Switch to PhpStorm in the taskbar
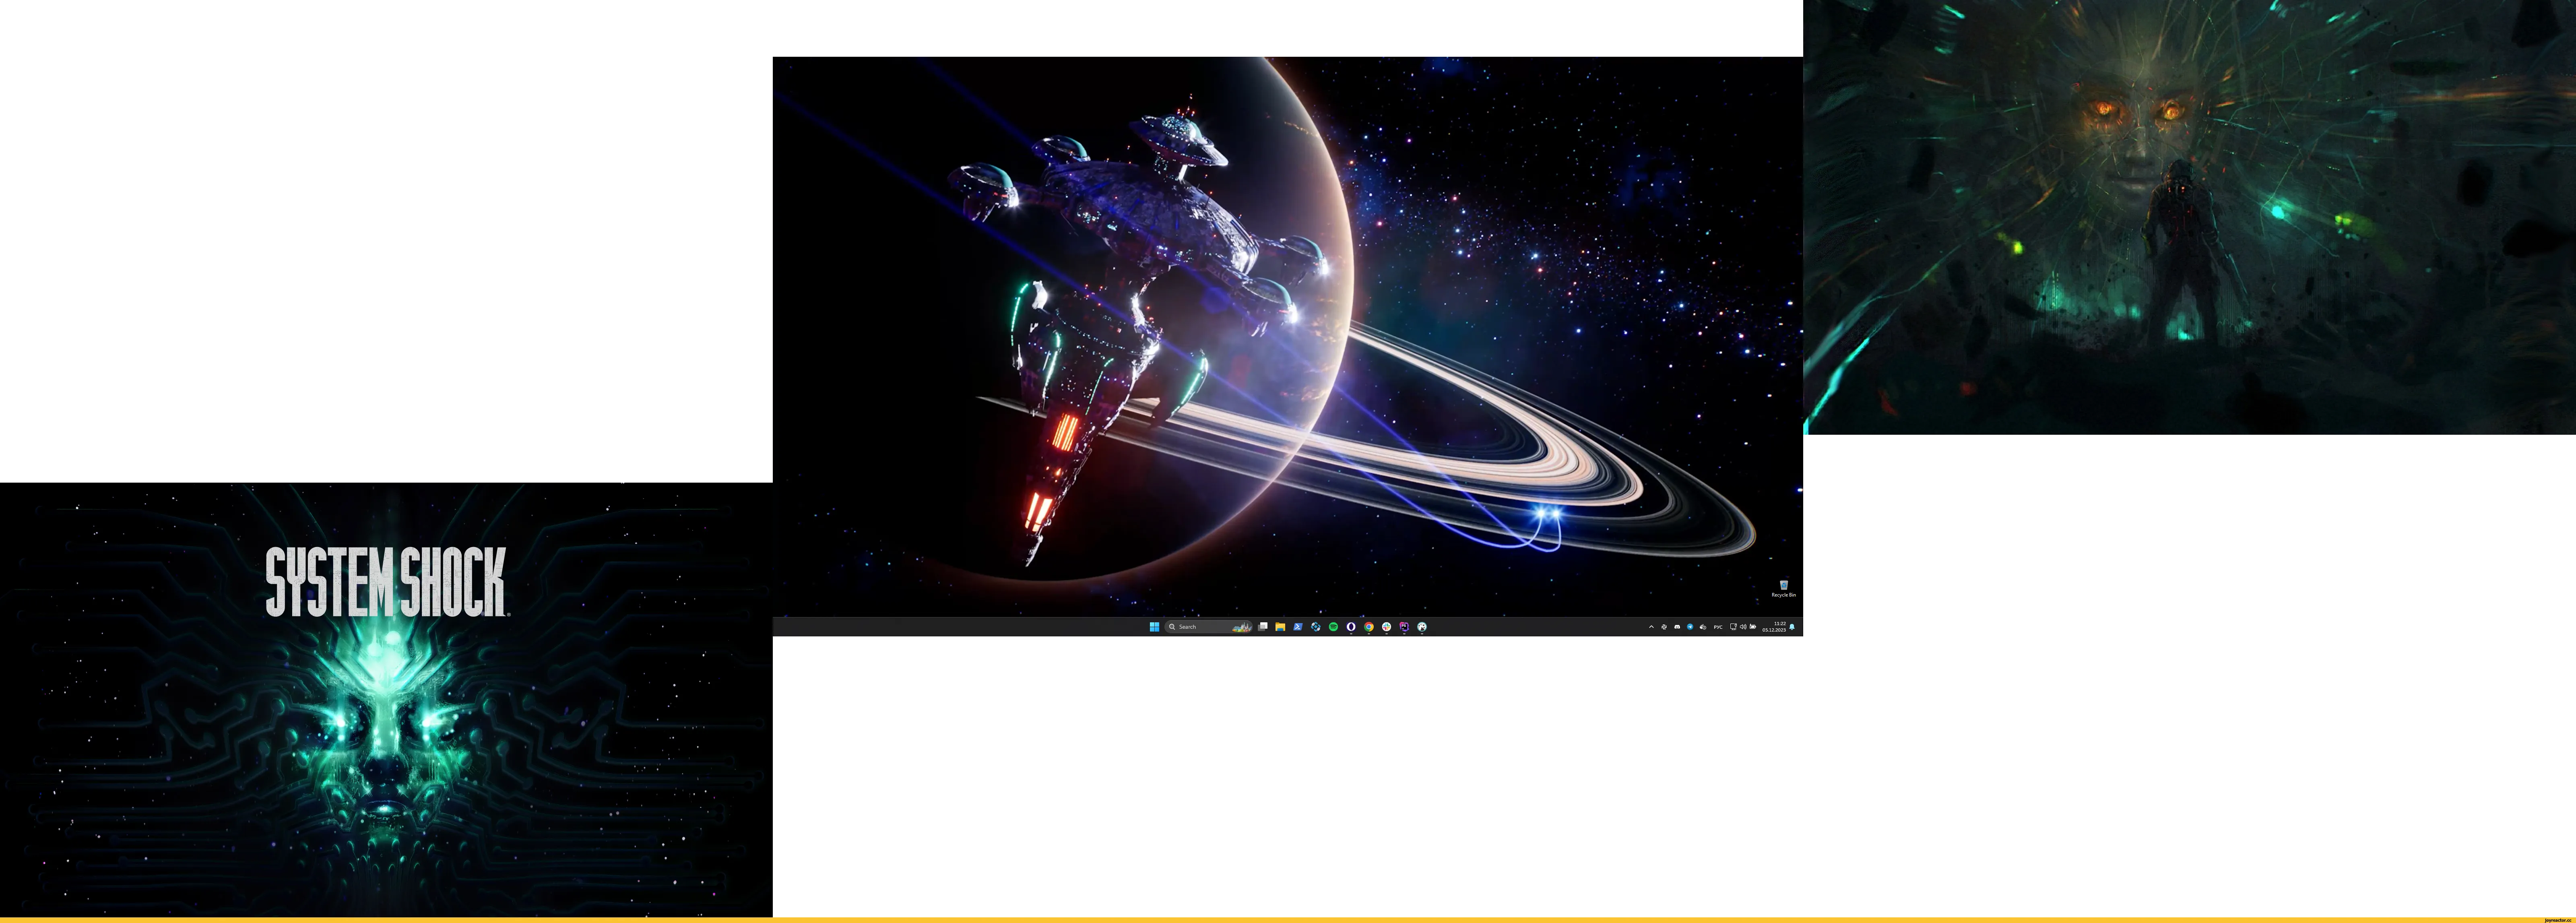The image size is (2576, 923). click(x=1404, y=627)
